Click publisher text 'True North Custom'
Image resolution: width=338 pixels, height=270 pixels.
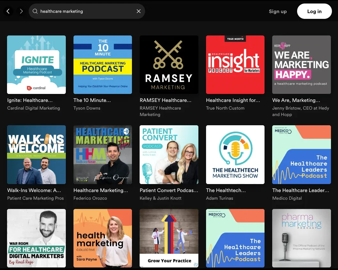tap(225, 108)
